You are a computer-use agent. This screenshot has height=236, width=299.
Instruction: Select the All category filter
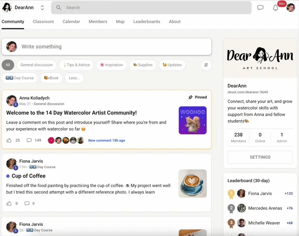pos(7,65)
